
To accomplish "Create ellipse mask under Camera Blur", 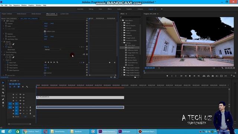I will 7,57.
